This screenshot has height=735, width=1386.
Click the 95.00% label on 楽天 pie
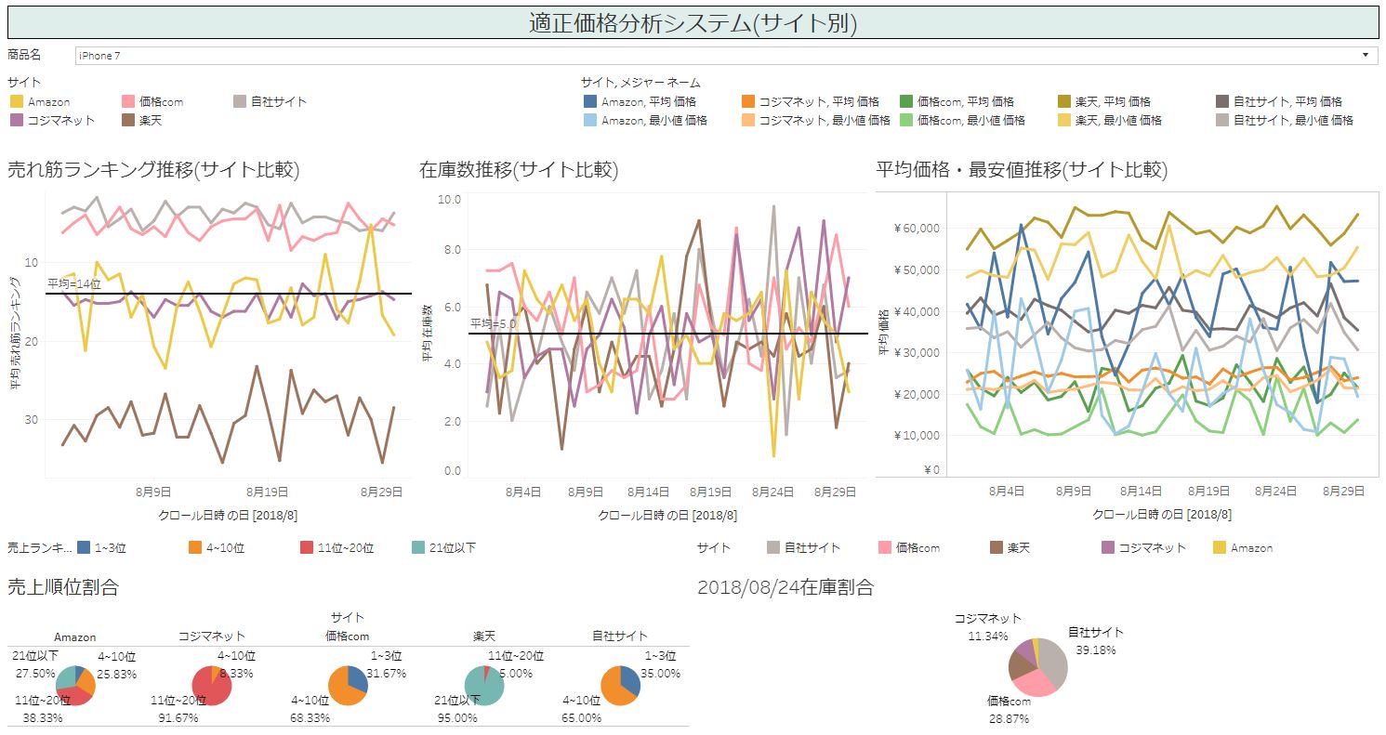click(457, 717)
